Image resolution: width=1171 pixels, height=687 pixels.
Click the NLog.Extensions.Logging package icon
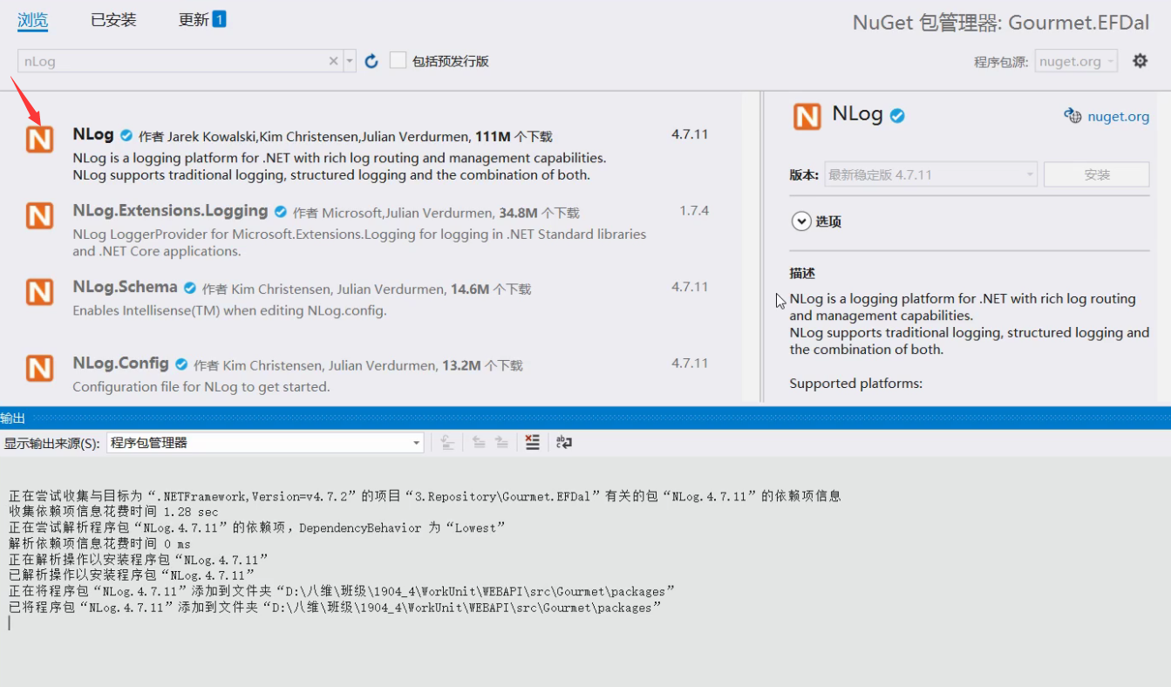coord(39,215)
